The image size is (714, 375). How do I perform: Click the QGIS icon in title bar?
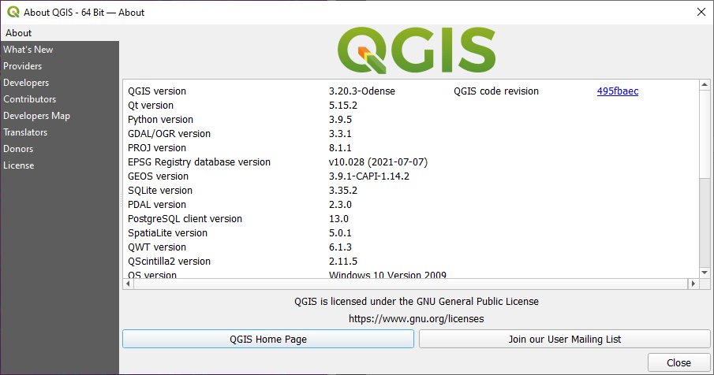tap(11, 12)
